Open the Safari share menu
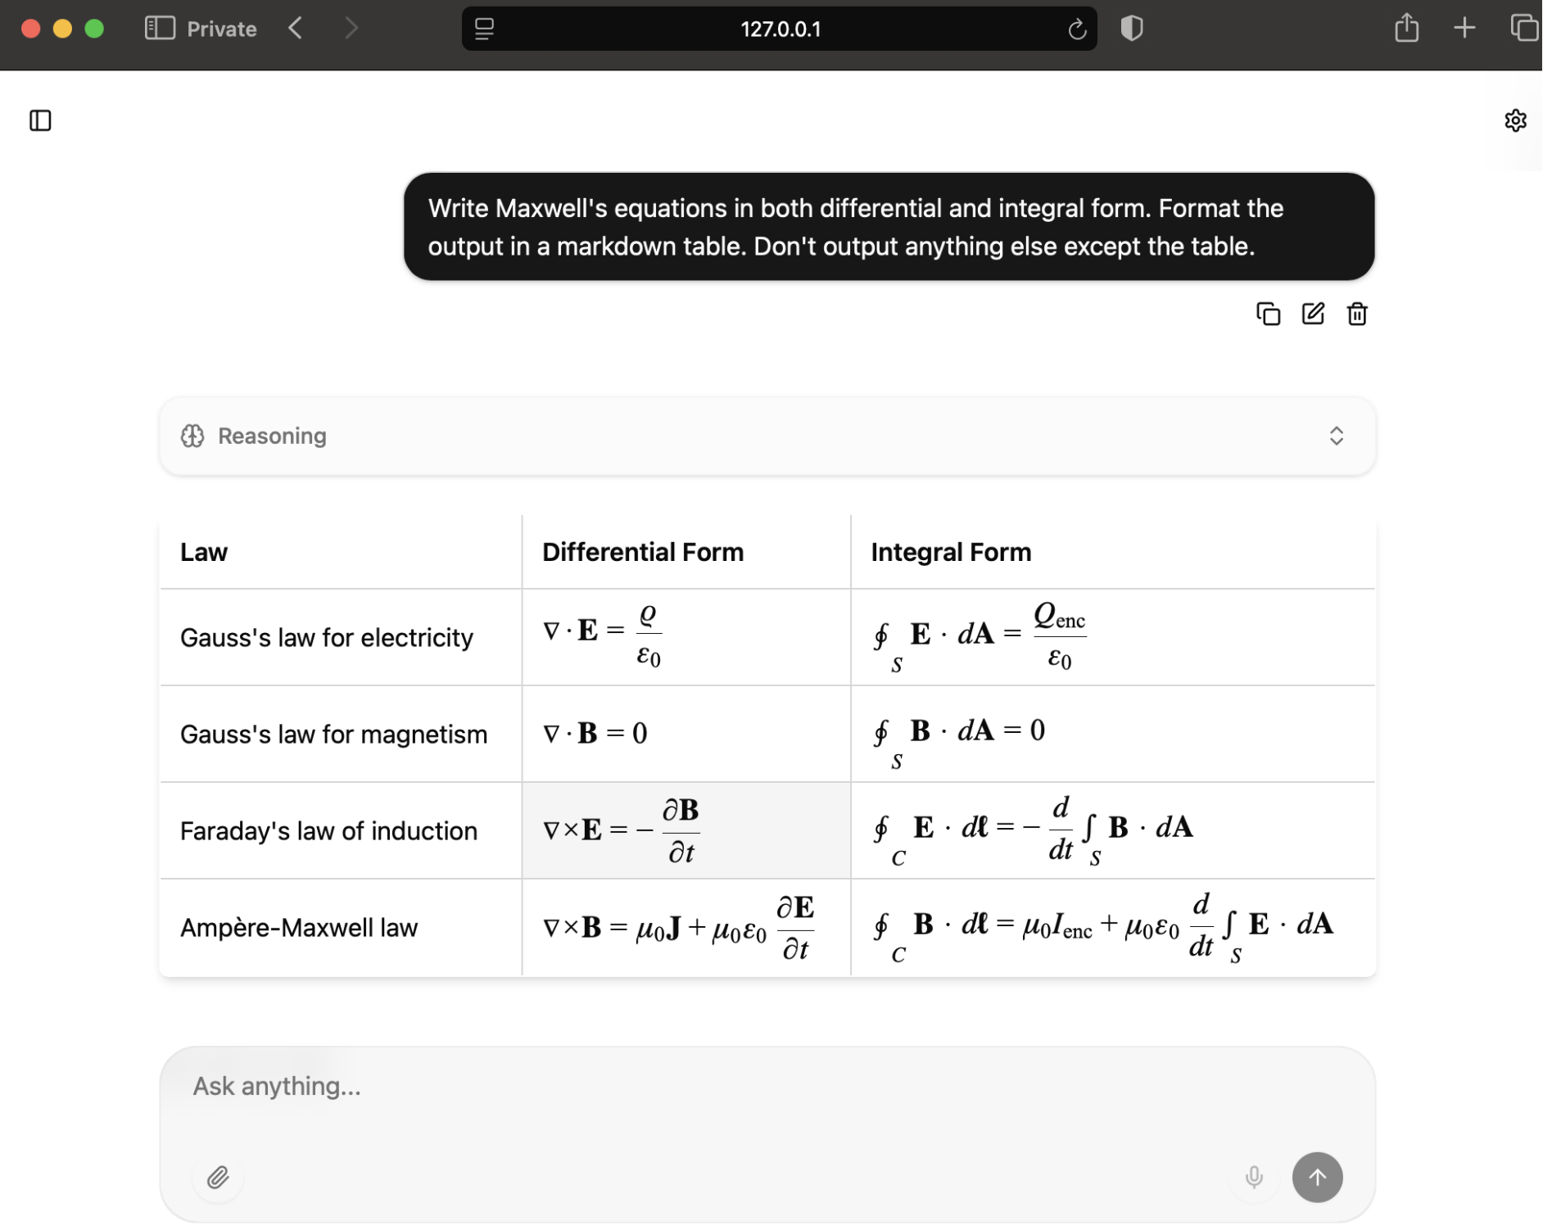Image resolution: width=1543 pixels, height=1230 pixels. 1406,28
